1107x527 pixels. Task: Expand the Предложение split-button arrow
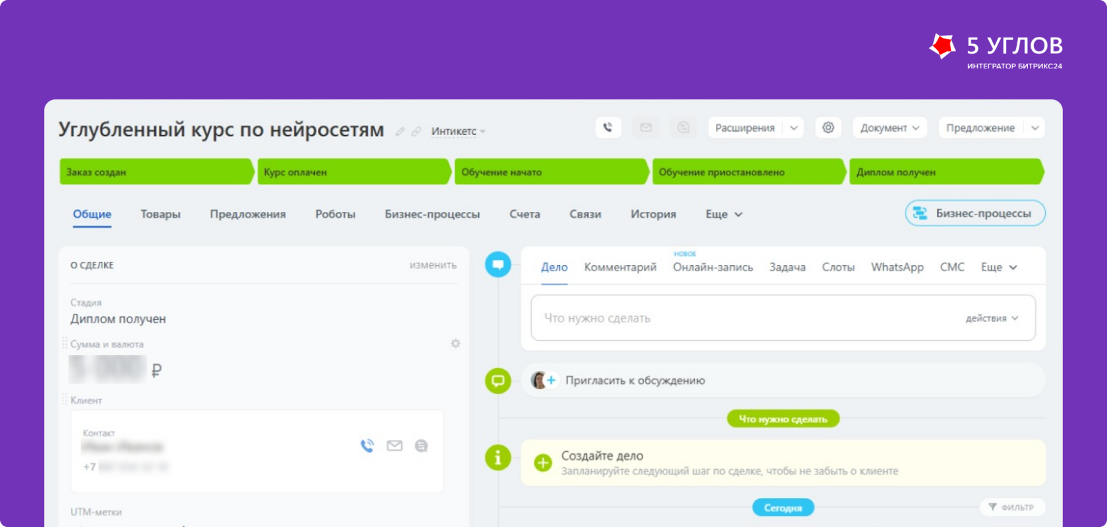[x=1035, y=128]
